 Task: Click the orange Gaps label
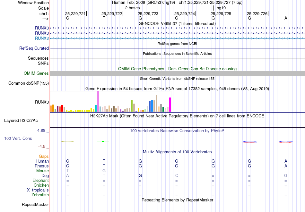[x=44, y=157]
